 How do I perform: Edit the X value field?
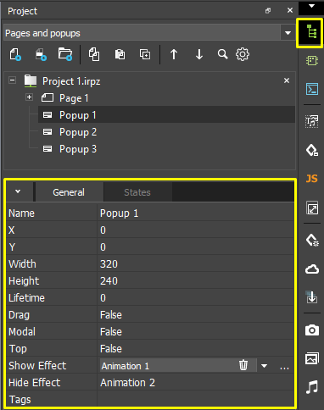(196, 230)
